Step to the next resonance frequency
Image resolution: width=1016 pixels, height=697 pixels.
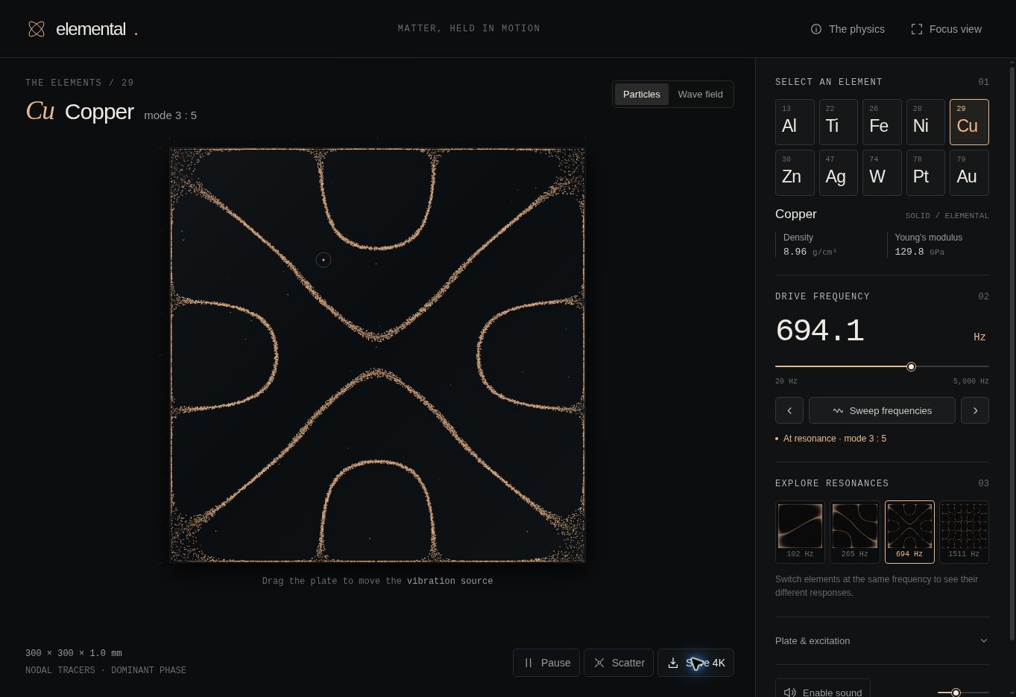coord(975,410)
